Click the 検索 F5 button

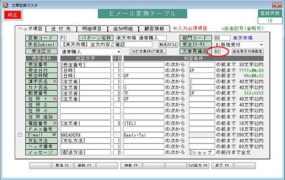[x=131, y=165]
